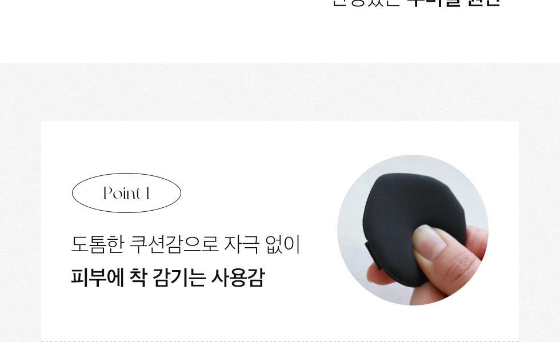Click the black puff circular photo
The height and width of the screenshot is (342, 560).
coord(413,230)
